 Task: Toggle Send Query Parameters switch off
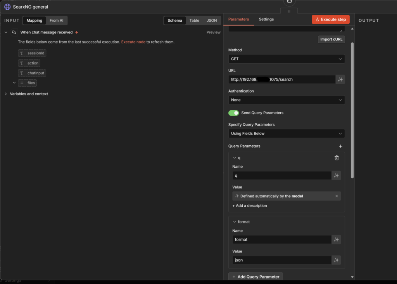[x=233, y=113]
